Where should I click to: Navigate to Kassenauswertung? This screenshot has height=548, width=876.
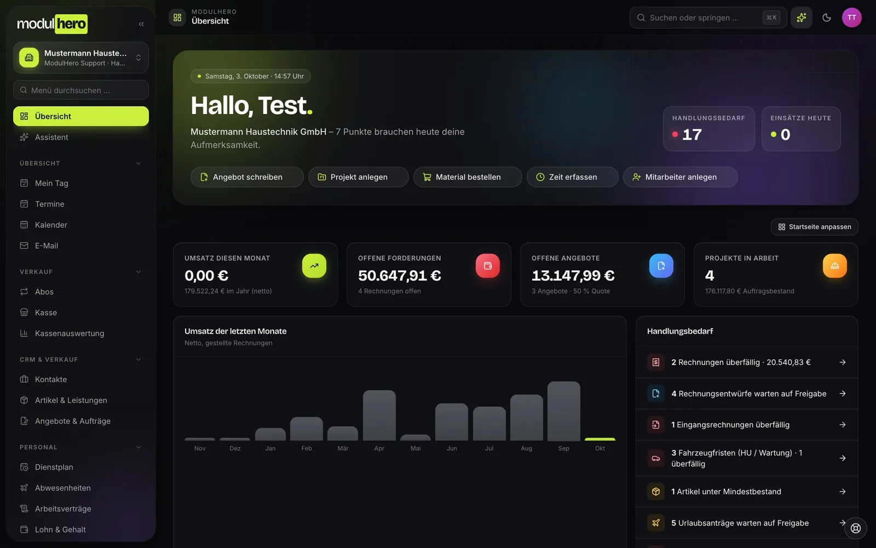pyautogui.click(x=81, y=333)
